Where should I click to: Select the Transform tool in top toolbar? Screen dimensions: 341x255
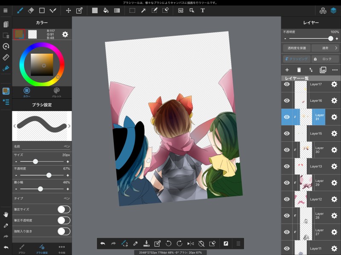[79, 10]
